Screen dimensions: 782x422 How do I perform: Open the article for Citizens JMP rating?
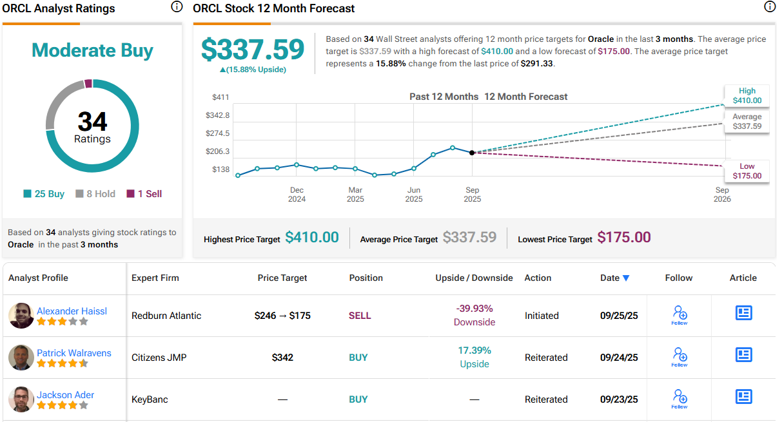tap(743, 354)
